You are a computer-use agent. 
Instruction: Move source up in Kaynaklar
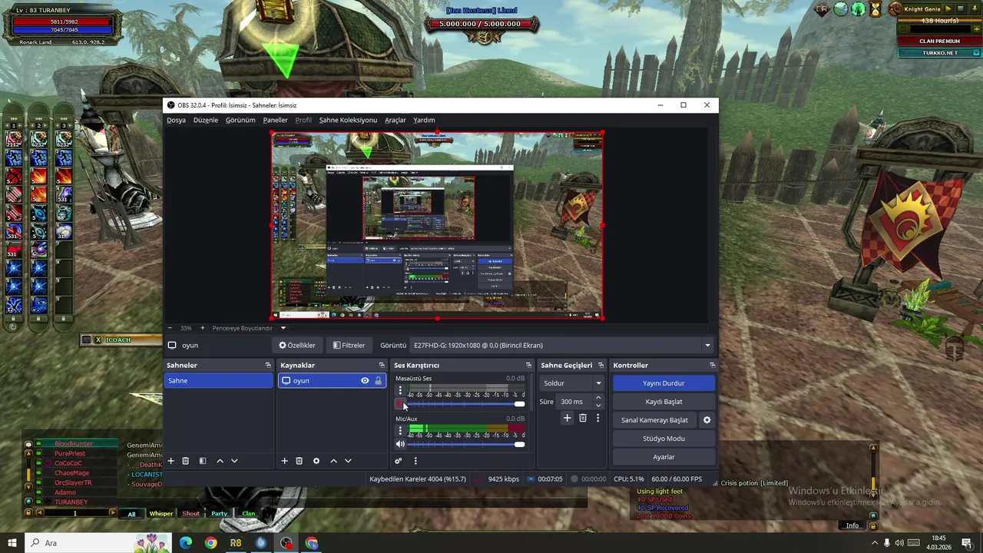(333, 461)
